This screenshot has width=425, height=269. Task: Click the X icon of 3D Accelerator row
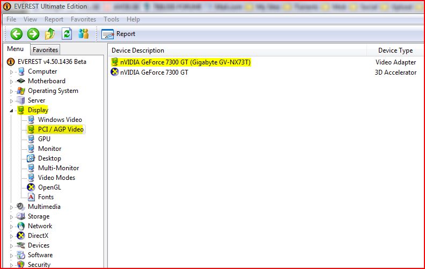pyautogui.click(x=115, y=72)
